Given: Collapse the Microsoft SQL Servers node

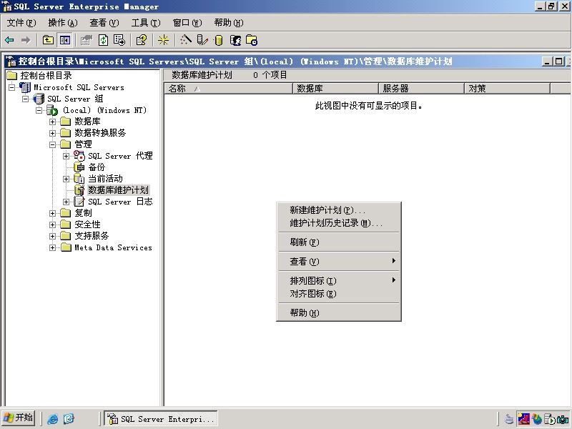Looking at the screenshot, I should [x=11, y=87].
